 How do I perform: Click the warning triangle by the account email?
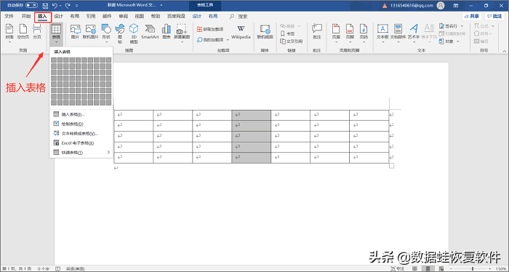[385, 6]
